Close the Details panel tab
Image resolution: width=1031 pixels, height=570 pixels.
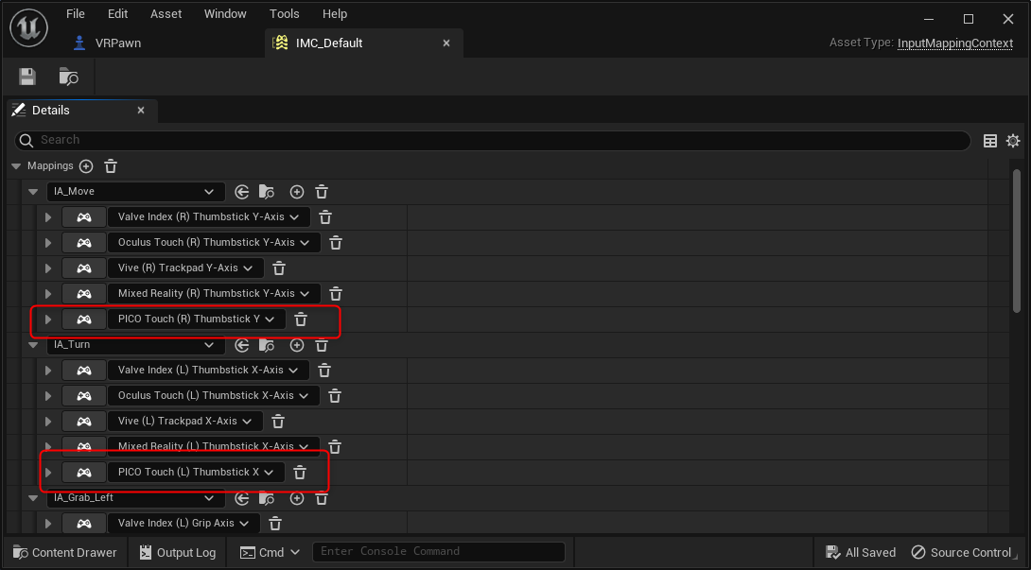(141, 111)
